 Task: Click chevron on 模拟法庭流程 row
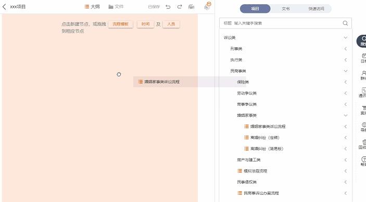tap(346, 171)
